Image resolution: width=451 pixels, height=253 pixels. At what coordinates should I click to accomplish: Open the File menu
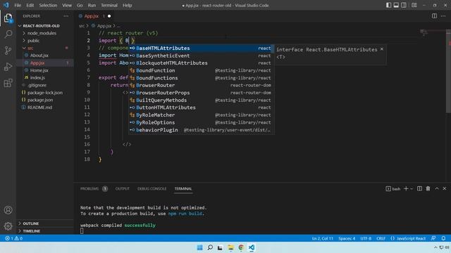(18, 5)
